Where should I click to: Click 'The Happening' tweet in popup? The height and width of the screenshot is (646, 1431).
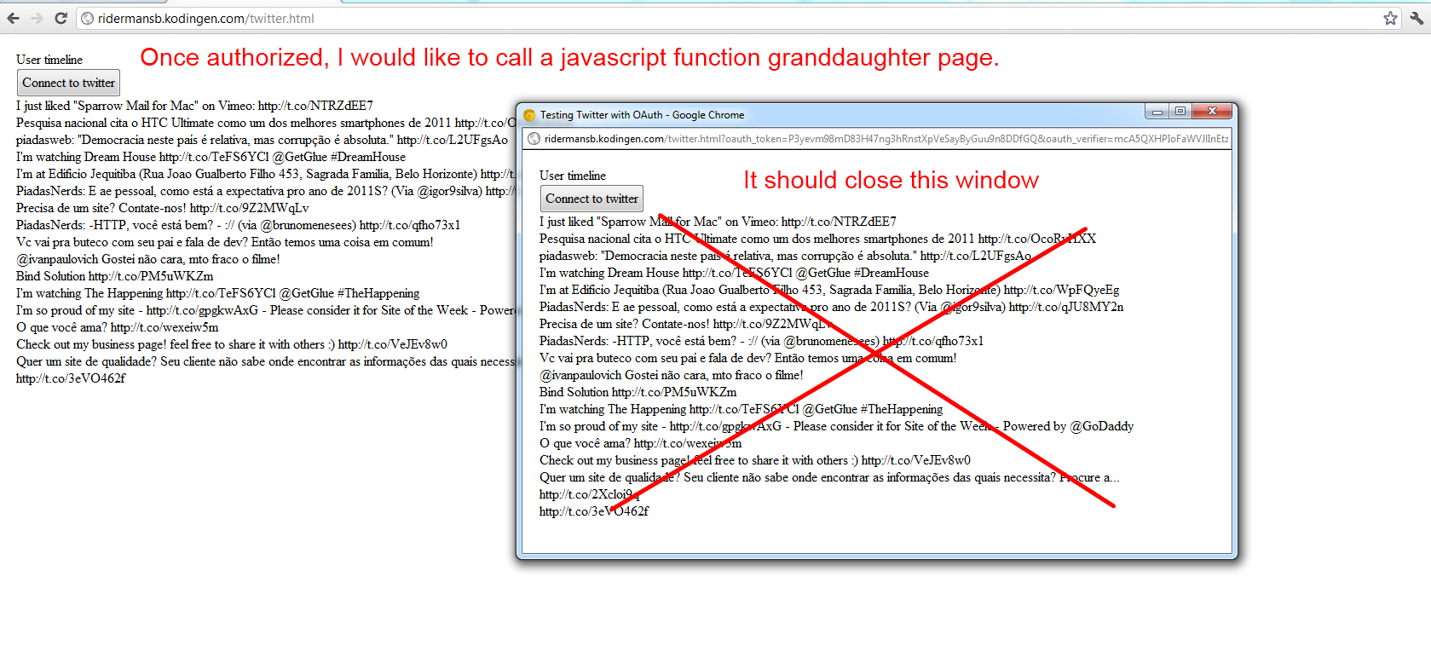click(x=741, y=409)
